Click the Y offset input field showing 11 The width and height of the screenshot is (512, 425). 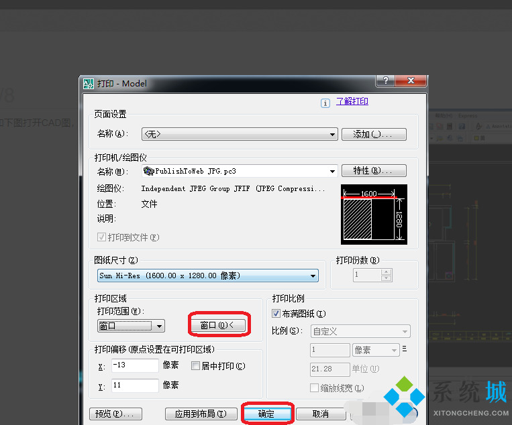[x=135, y=385]
